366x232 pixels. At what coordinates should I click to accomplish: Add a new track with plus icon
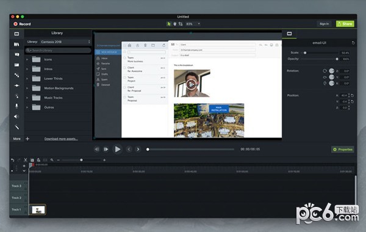[24, 165]
